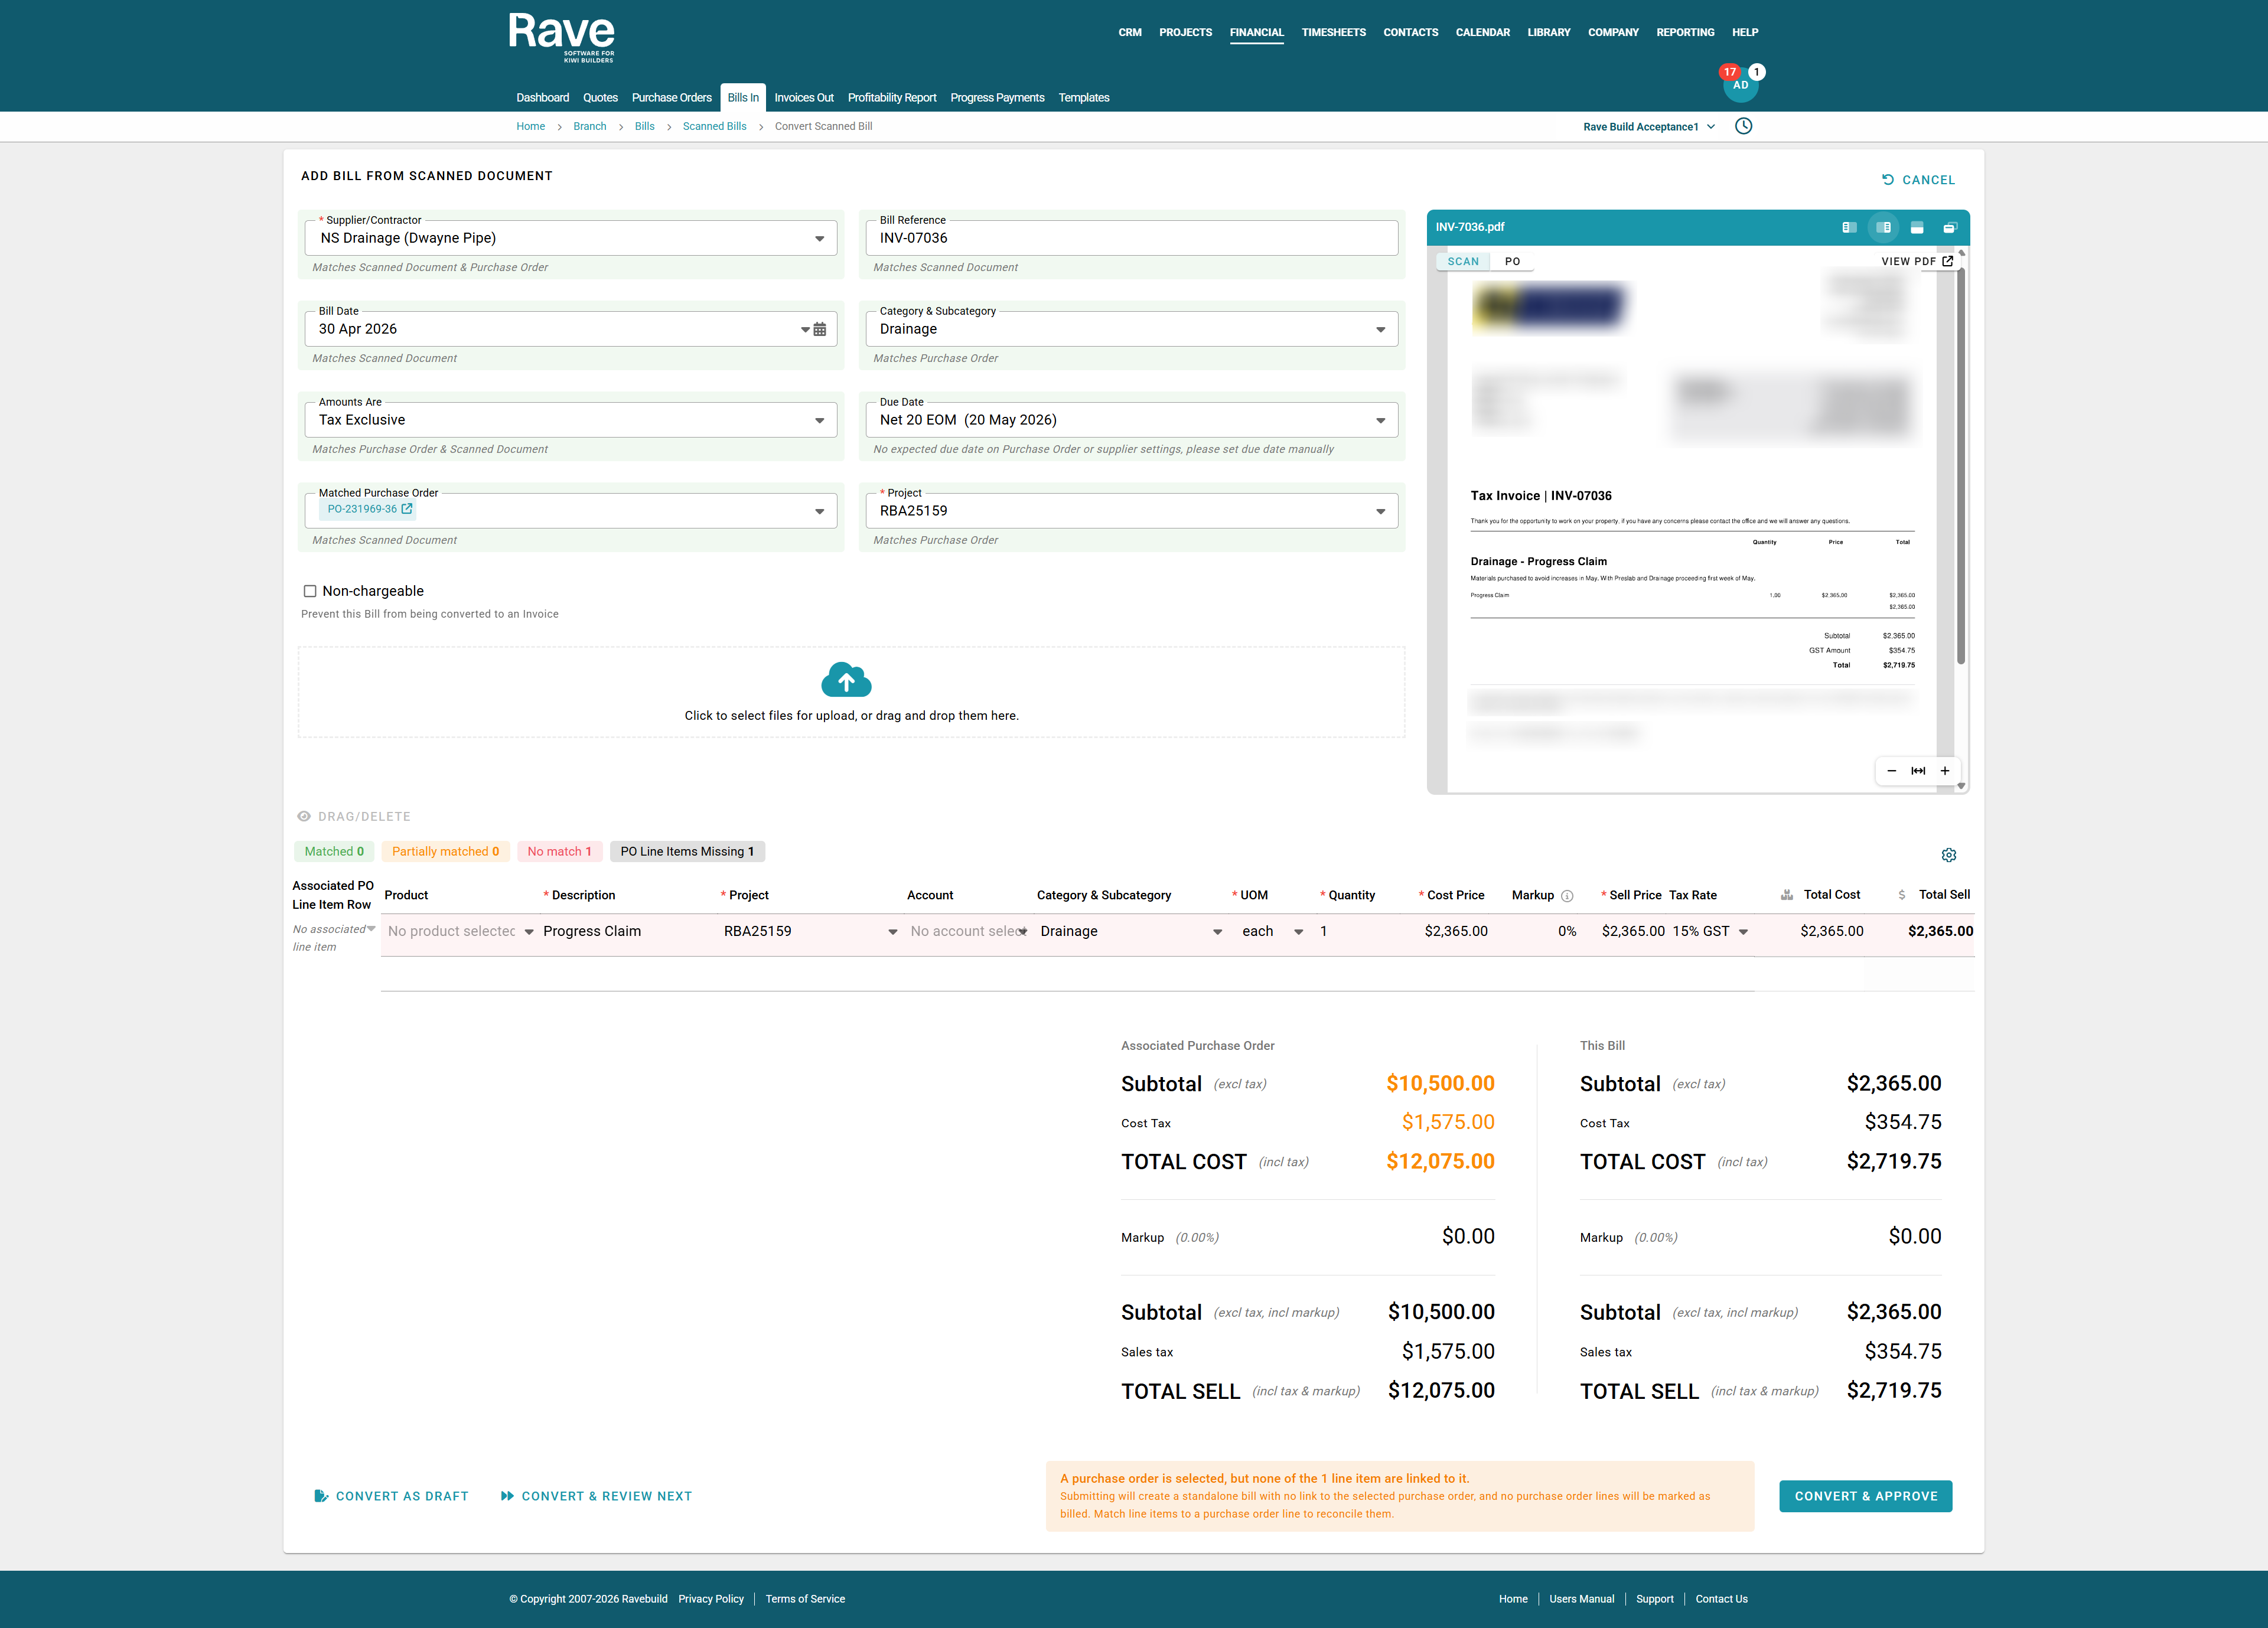This screenshot has height=1628, width=2268.
Task: Click the Cost Price $2,365.00 field
Action: click(1455, 932)
